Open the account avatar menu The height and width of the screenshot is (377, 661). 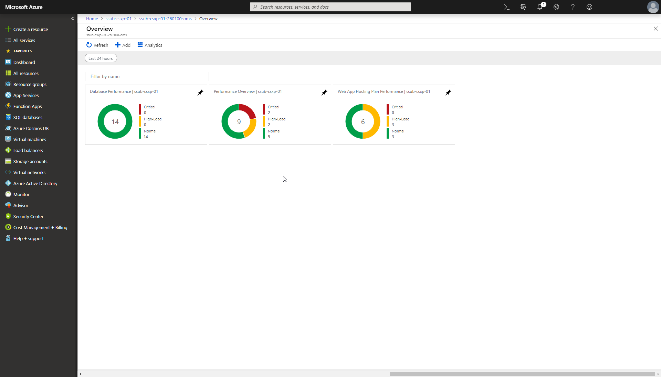[653, 7]
